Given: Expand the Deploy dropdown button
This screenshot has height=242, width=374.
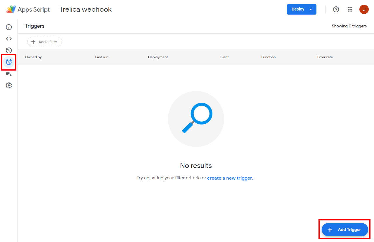Looking at the screenshot, I should [x=302, y=9].
